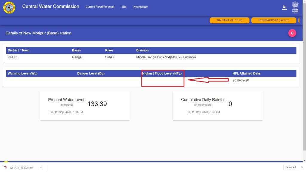This screenshot has height=172, width=306.
Task: Select the BALTARA (35.13 m) station chip
Action: click(x=229, y=20)
